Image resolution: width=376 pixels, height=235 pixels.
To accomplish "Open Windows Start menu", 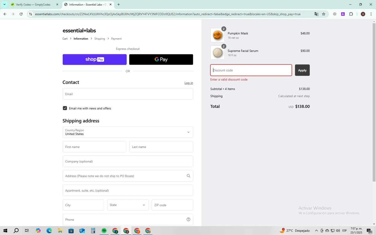I will tap(5, 231).
